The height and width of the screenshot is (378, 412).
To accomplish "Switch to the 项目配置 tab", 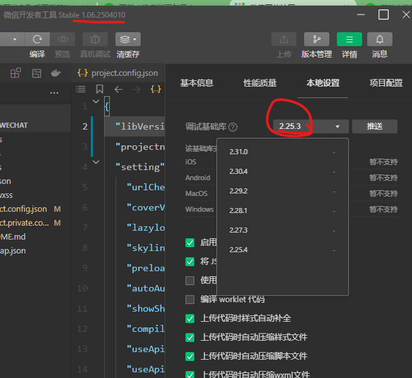I will [386, 83].
